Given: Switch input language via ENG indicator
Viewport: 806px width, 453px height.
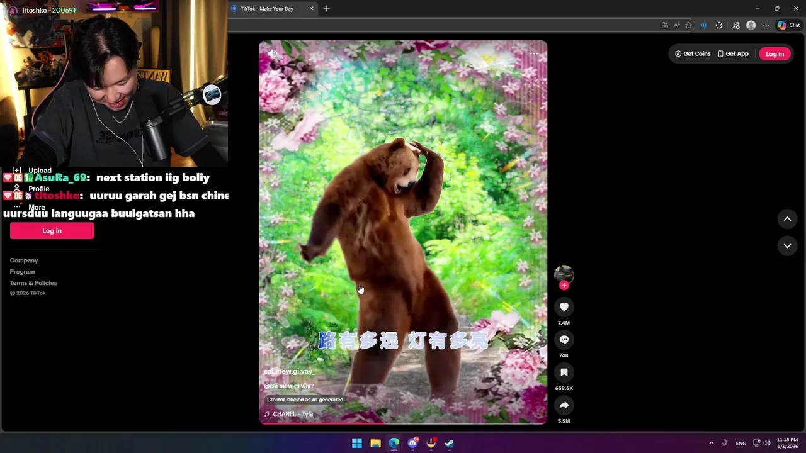Looking at the screenshot, I should point(741,443).
